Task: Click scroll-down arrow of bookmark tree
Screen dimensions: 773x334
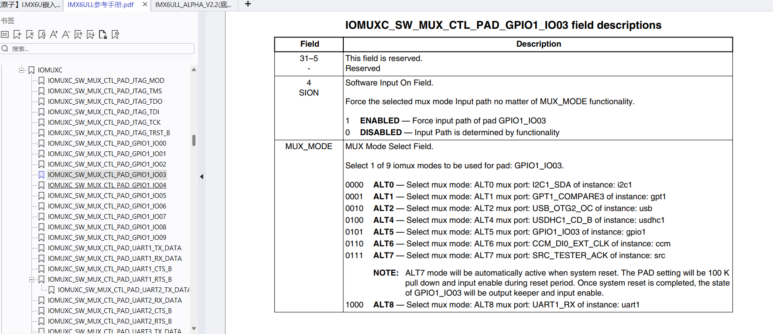Action: pos(194,329)
